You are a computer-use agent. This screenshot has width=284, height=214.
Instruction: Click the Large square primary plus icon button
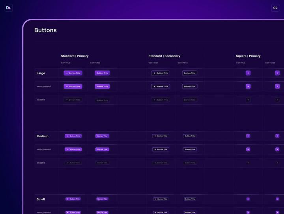(248, 73)
